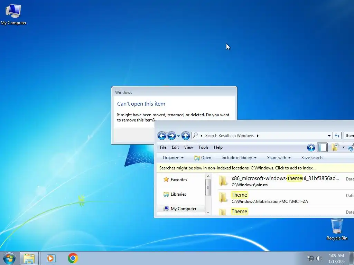Viewport: 354px width, 265px height.
Task: Click the yellow add-to-index info bar
Action: 255,168
